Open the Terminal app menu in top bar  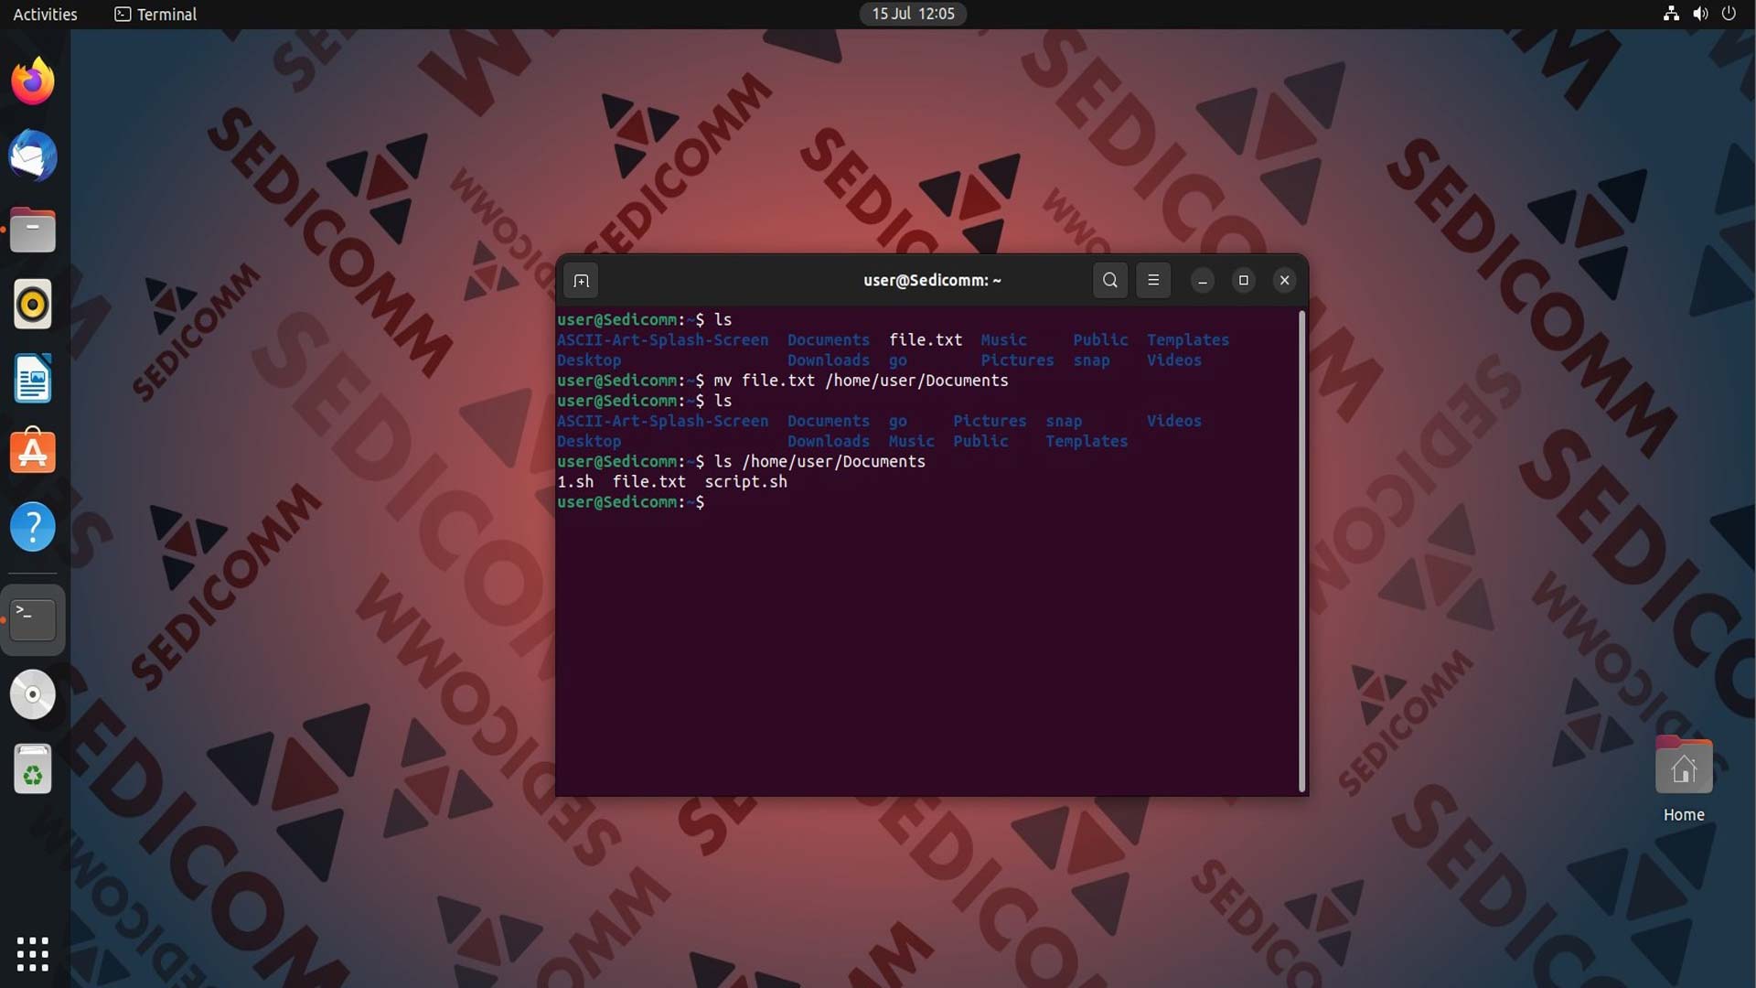(x=155, y=14)
